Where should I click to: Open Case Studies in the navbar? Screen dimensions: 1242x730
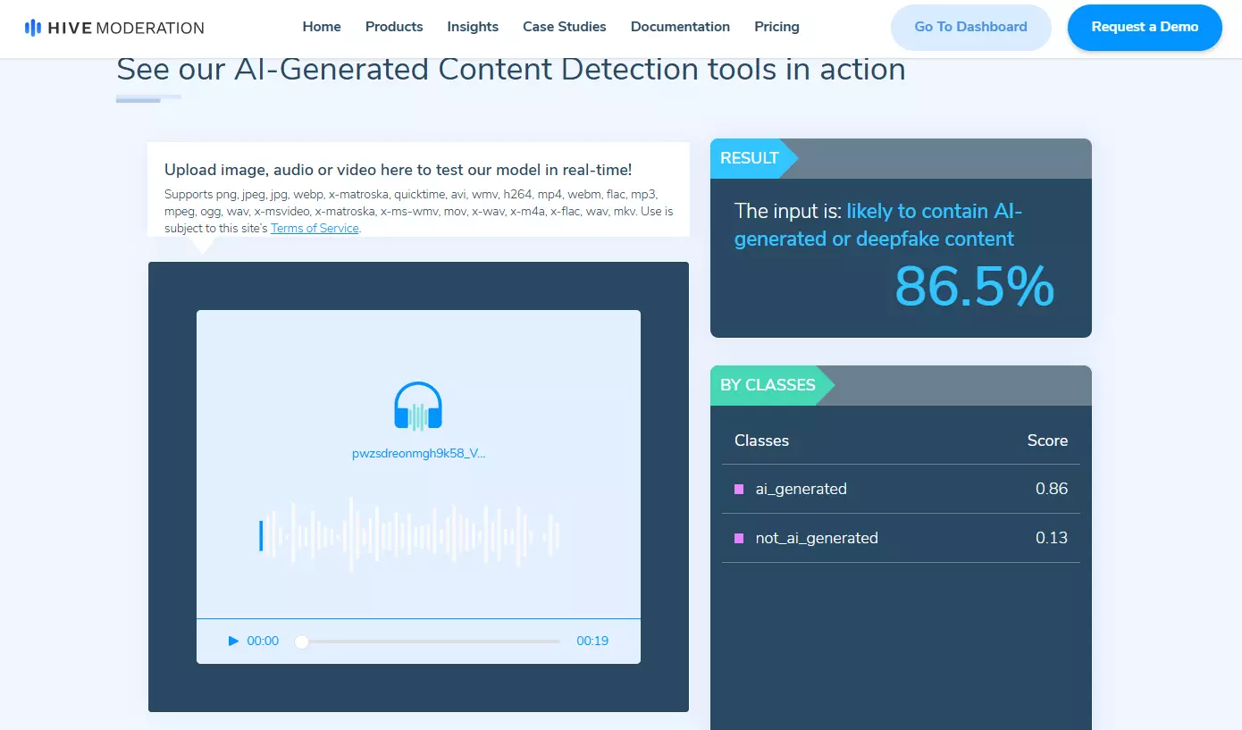[565, 27]
